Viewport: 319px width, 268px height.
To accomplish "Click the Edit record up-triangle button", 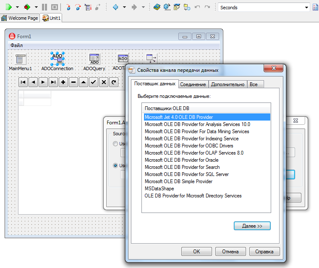I will [x=84, y=82].
